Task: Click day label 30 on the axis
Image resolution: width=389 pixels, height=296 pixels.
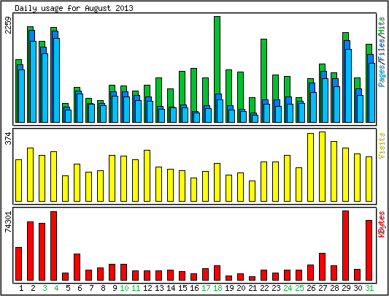Action: pos(358,288)
